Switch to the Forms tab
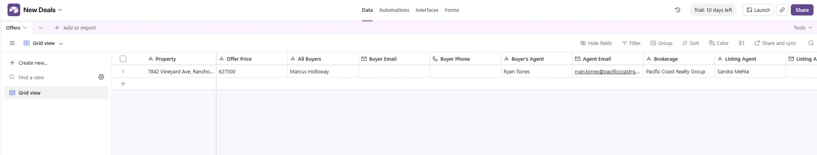This screenshot has width=817, height=155. (452, 10)
